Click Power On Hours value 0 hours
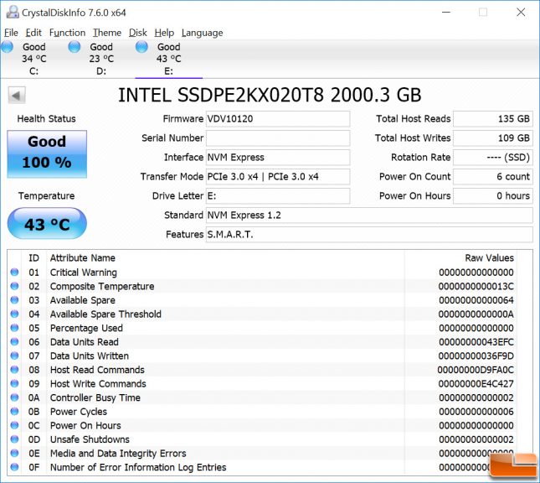The height and width of the screenshot is (483, 540). (493, 196)
